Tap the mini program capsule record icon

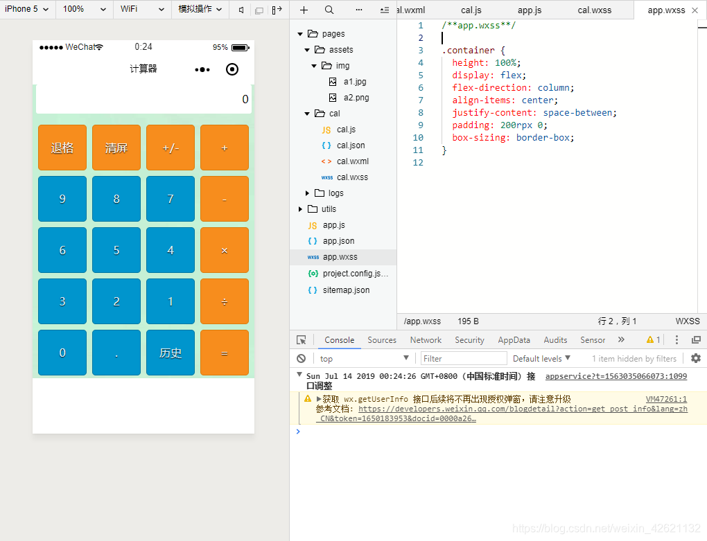(x=232, y=69)
